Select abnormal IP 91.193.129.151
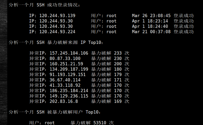The height and width of the screenshot is (125, 203). 68,74
